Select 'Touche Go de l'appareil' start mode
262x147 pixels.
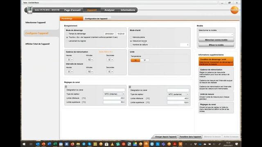(67, 37)
